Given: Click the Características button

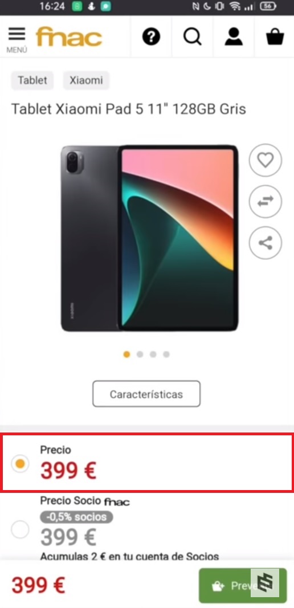Looking at the screenshot, I should 146,394.
